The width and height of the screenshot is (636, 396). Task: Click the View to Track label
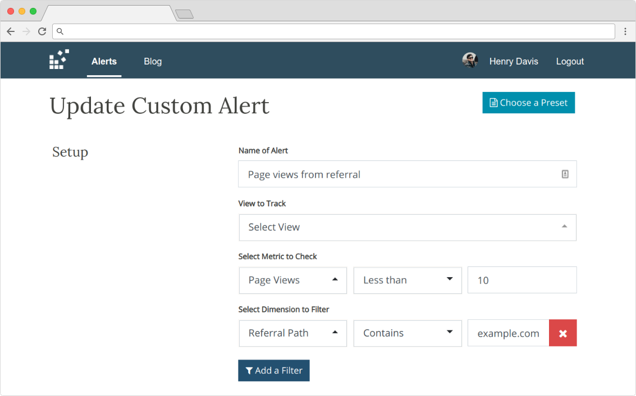[x=262, y=204]
